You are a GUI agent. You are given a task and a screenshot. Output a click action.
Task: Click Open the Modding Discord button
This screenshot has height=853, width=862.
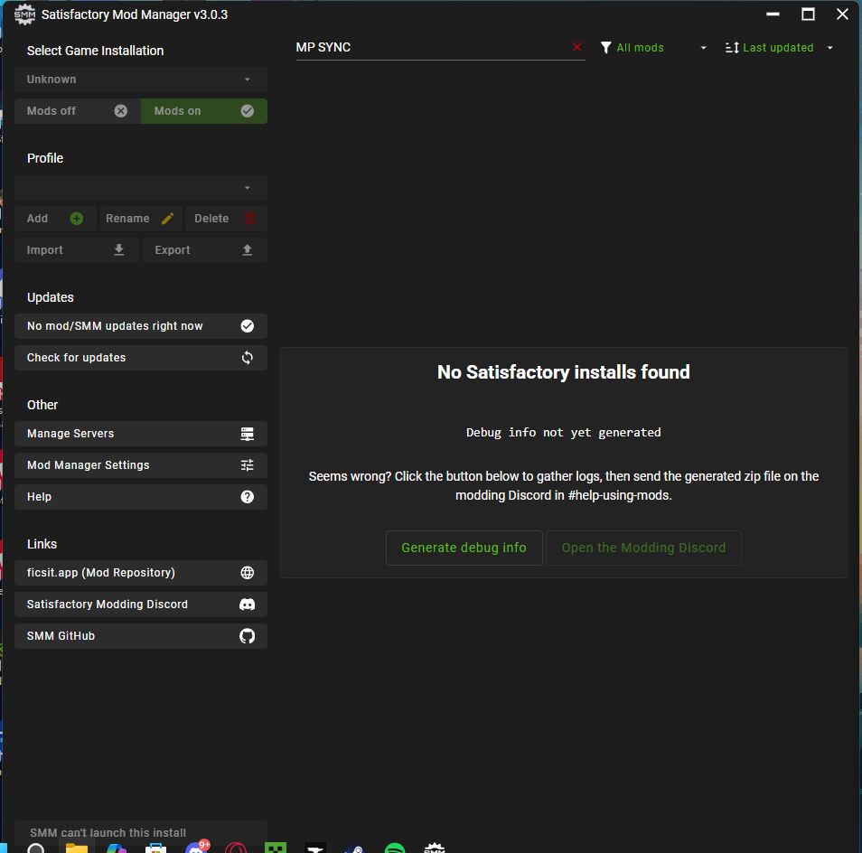pos(643,548)
